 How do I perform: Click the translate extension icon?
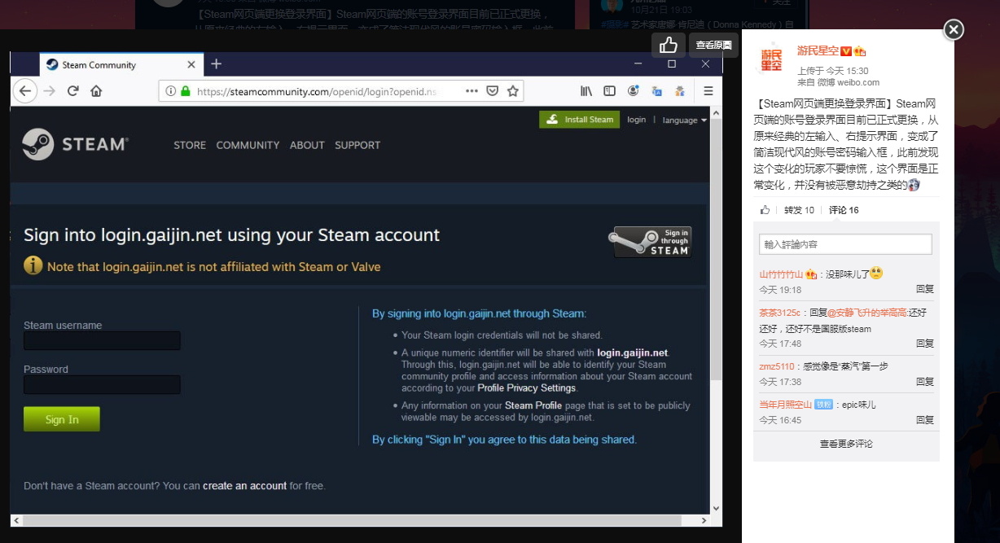(656, 91)
